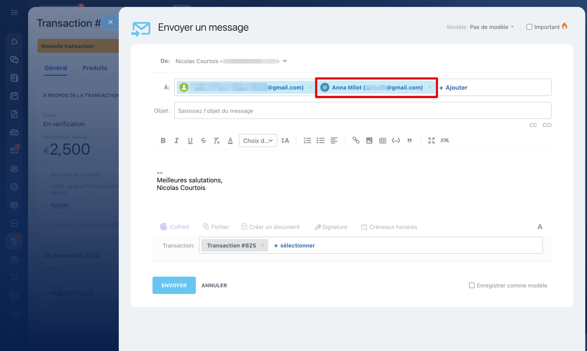
Task: Expand the editor to fullscreen mode
Action: [x=431, y=141]
